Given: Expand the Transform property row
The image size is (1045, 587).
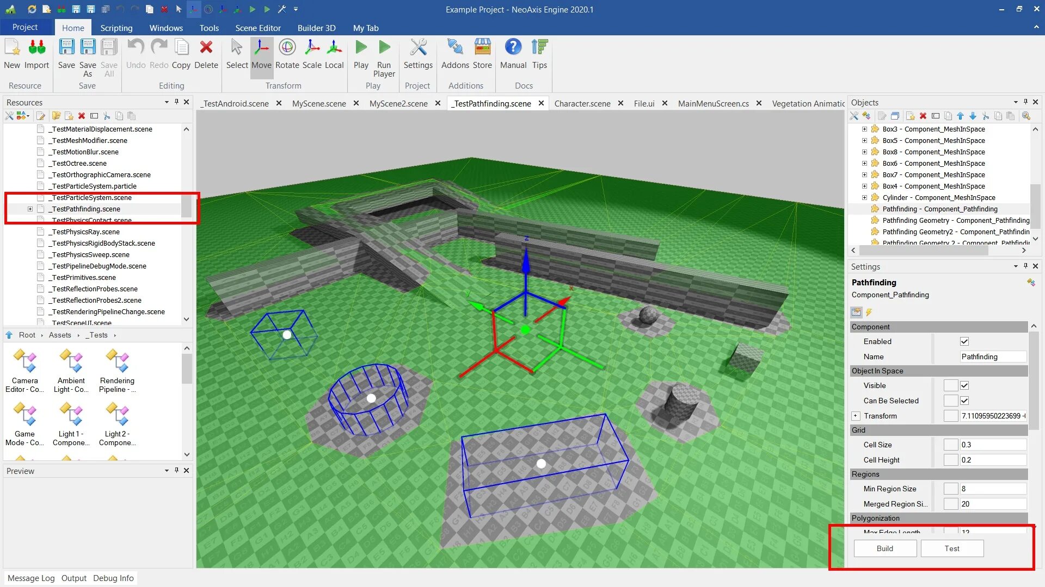Looking at the screenshot, I should point(856,416).
